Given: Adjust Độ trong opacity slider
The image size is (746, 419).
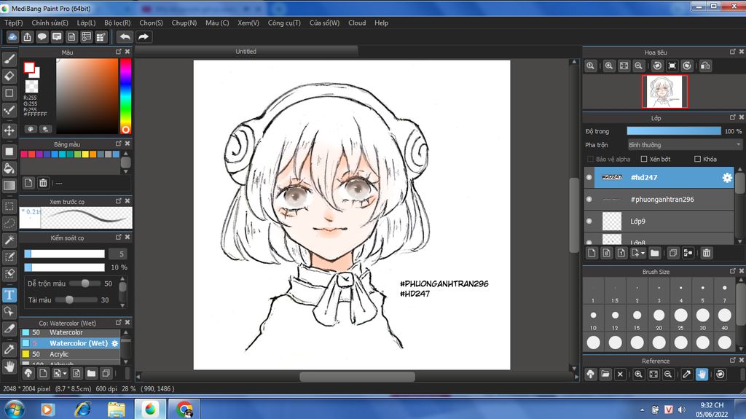Looking at the screenshot, I should point(674,131).
